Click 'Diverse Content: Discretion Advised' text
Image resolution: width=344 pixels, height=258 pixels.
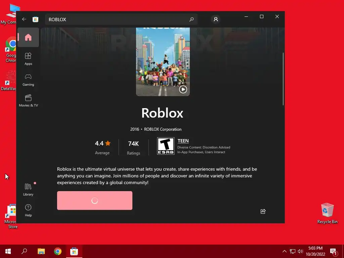[x=204, y=147]
